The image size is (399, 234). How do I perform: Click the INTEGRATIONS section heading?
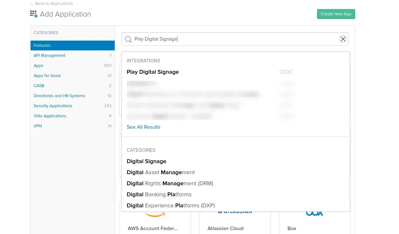pos(143,61)
